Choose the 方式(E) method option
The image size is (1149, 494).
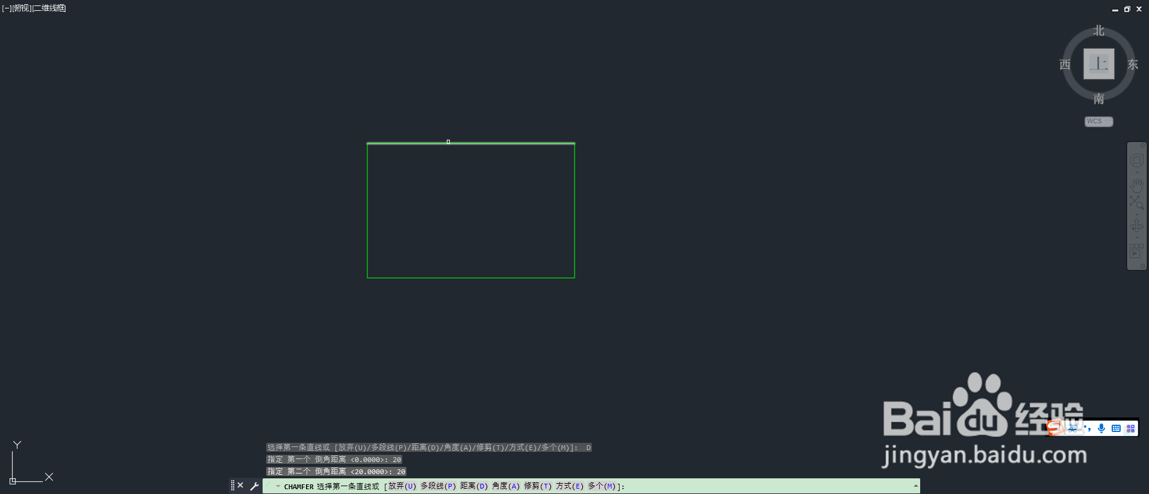[570, 486]
